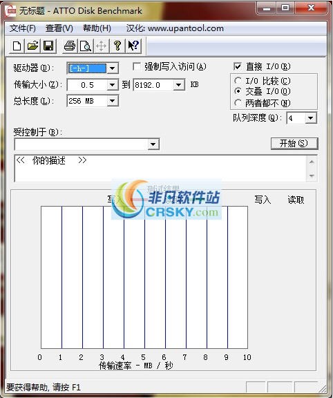
Task: Click the 写入 column header at right
Action: point(263,200)
